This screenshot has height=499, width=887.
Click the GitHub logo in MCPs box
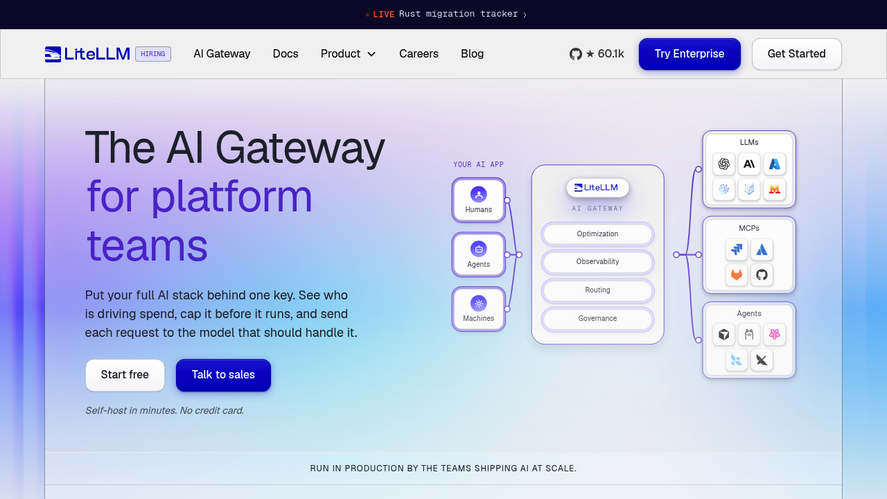click(762, 275)
